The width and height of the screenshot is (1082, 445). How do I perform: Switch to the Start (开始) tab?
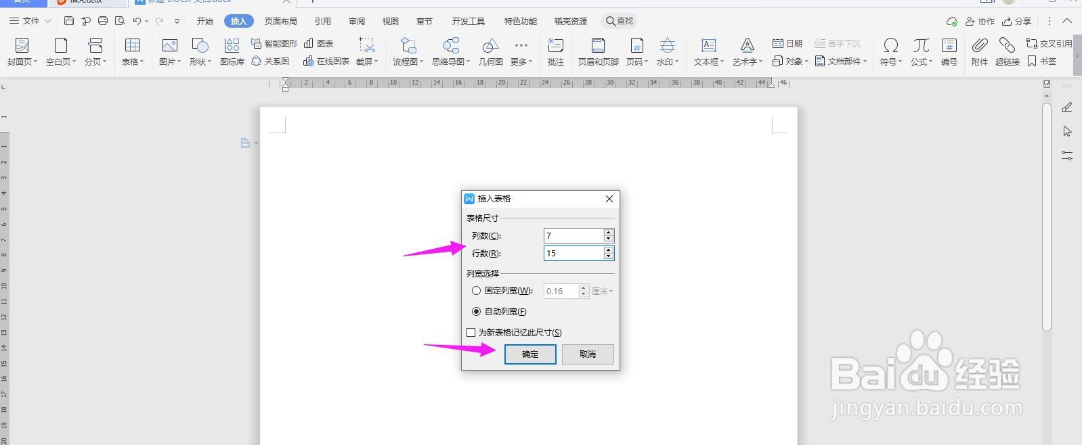coord(205,21)
